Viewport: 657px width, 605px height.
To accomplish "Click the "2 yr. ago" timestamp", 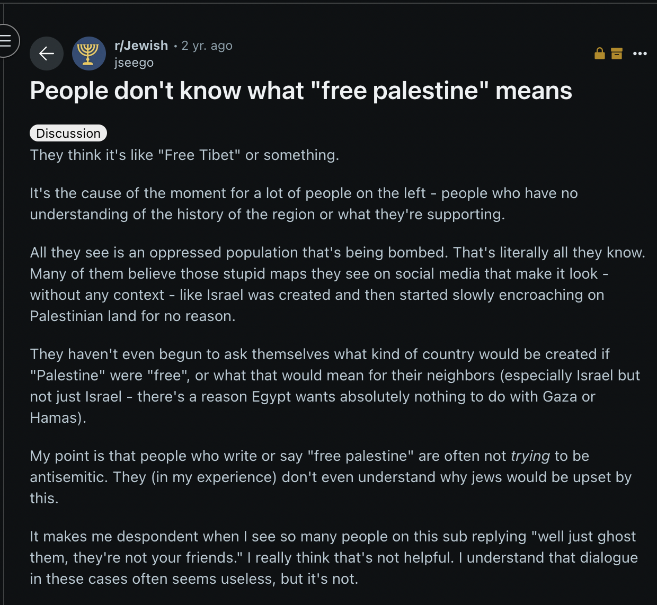I will pos(207,46).
